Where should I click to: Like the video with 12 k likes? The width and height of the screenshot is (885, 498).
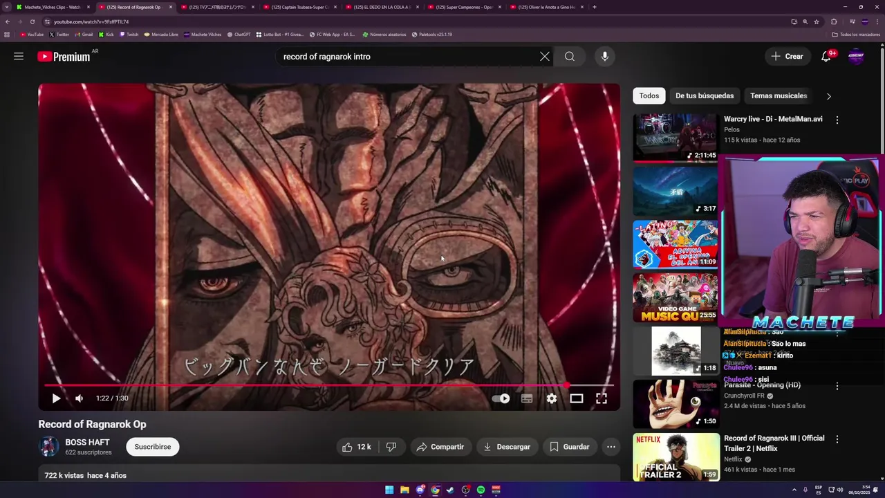coord(356,447)
